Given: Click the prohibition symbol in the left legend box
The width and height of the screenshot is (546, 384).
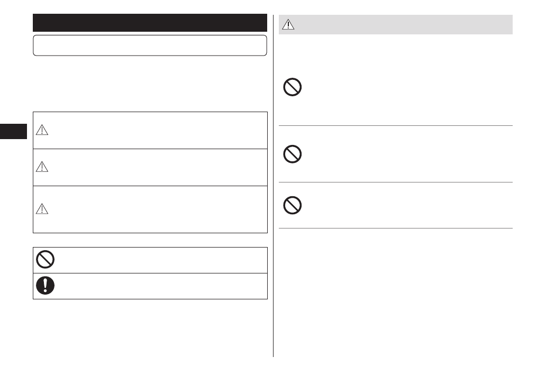Looking at the screenshot, I should [45, 260].
